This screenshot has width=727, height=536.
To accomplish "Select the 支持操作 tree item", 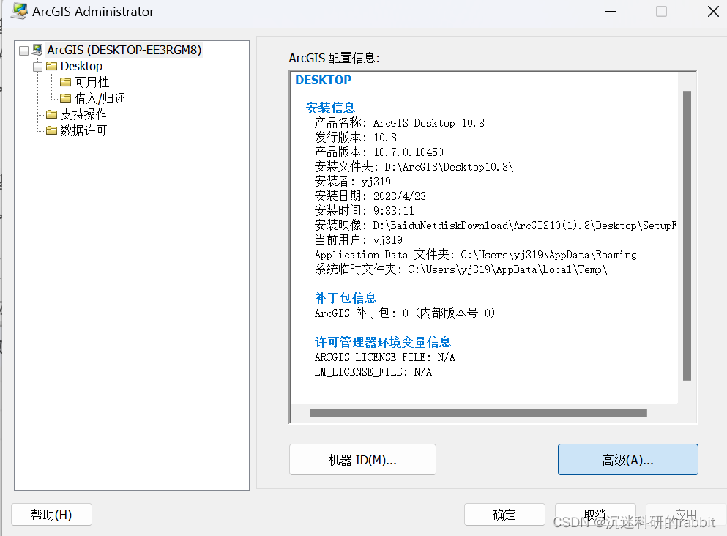I will [83, 114].
